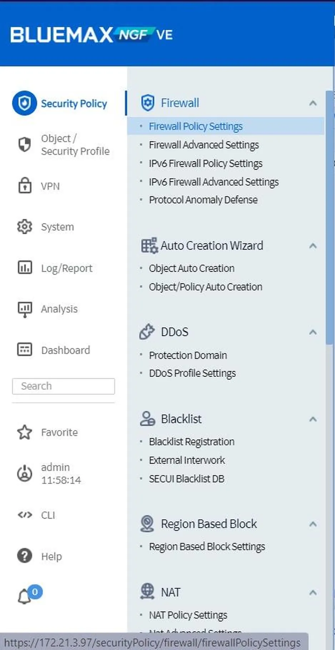Collapse the Region Based Block chevron
Viewport: 335px width, 650px height.
313,524
